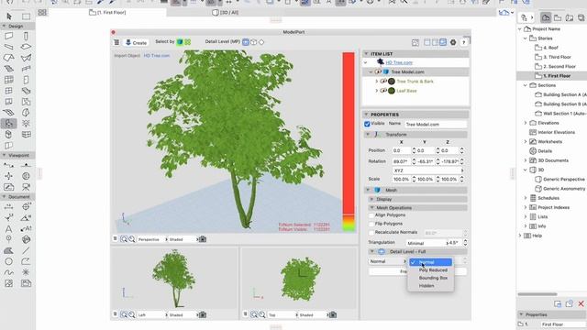The height and width of the screenshot is (330, 587).
Task: Select by material green icon in ModelPort toolbar
Action: [187, 42]
